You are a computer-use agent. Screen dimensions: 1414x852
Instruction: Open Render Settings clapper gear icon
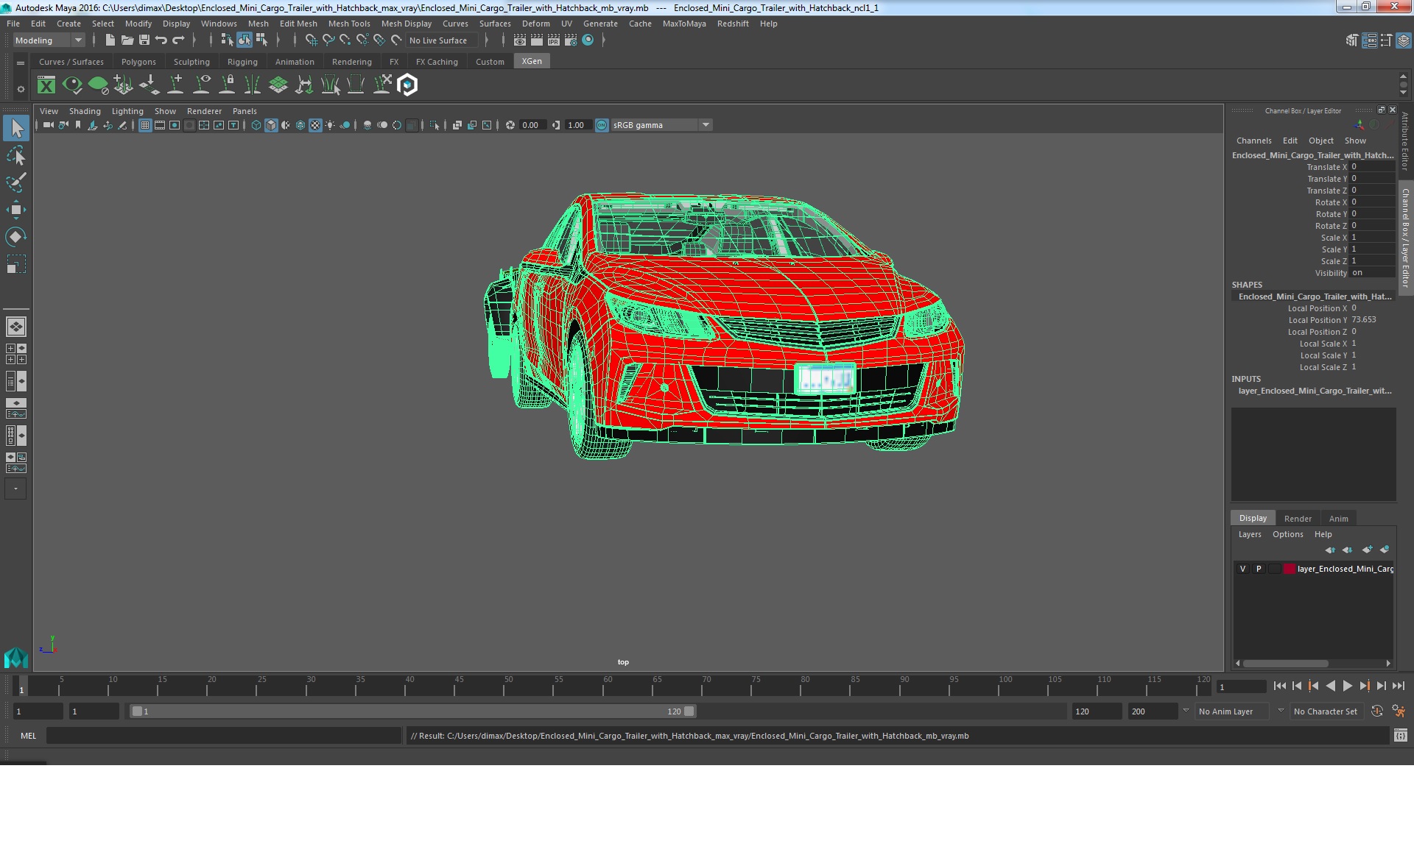pyautogui.click(x=571, y=40)
